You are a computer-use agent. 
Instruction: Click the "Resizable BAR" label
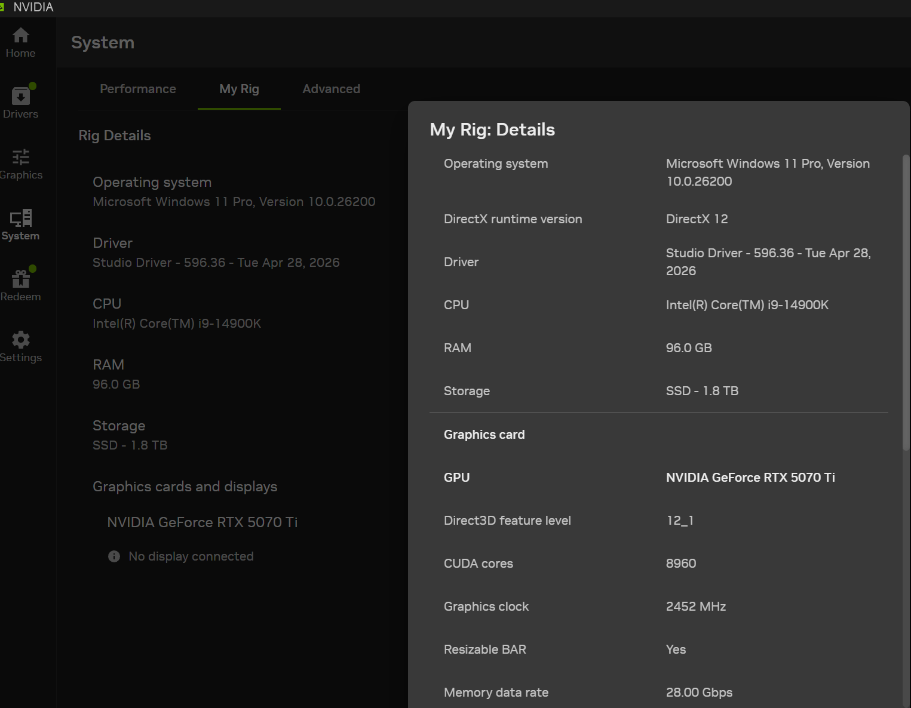pyautogui.click(x=485, y=649)
